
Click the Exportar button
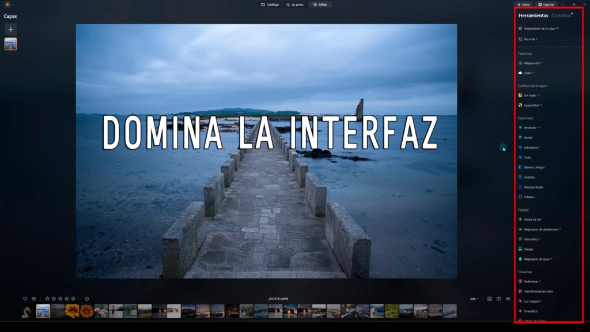point(546,5)
